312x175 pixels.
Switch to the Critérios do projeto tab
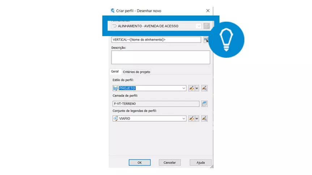click(137, 72)
